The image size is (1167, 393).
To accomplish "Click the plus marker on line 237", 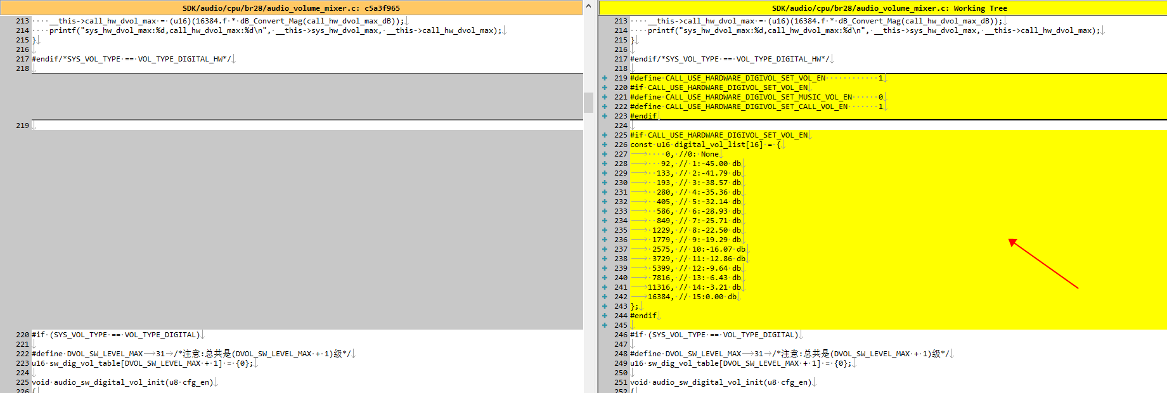I will point(605,249).
